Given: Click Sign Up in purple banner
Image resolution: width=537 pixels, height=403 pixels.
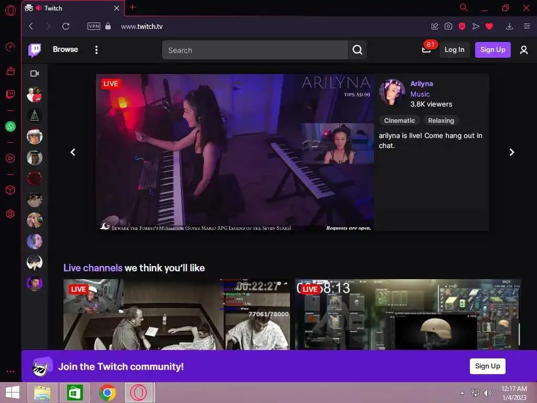Looking at the screenshot, I should pyautogui.click(x=487, y=366).
